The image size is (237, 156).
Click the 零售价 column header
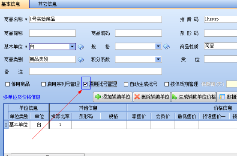139,116
